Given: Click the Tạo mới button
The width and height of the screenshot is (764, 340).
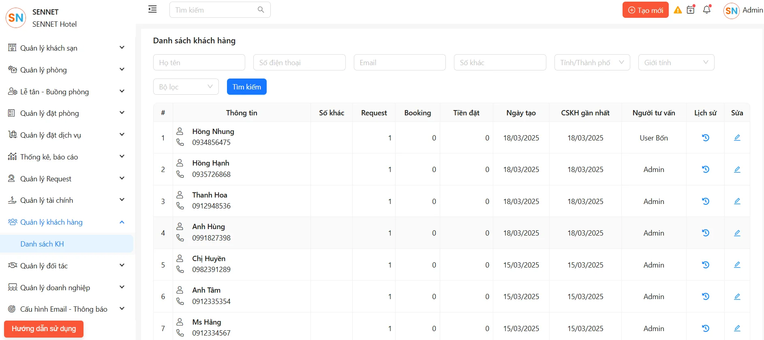Looking at the screenshot, I should pyautogui.click(x=645, y=10).
